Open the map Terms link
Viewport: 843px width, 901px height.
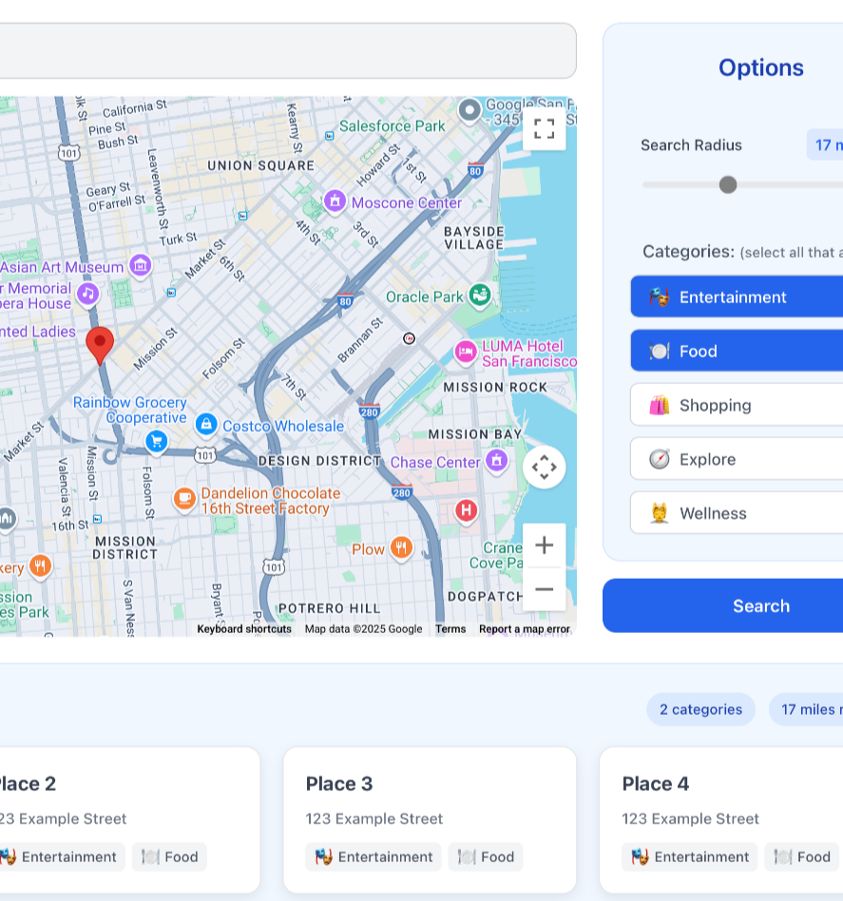tap(450, 628)
